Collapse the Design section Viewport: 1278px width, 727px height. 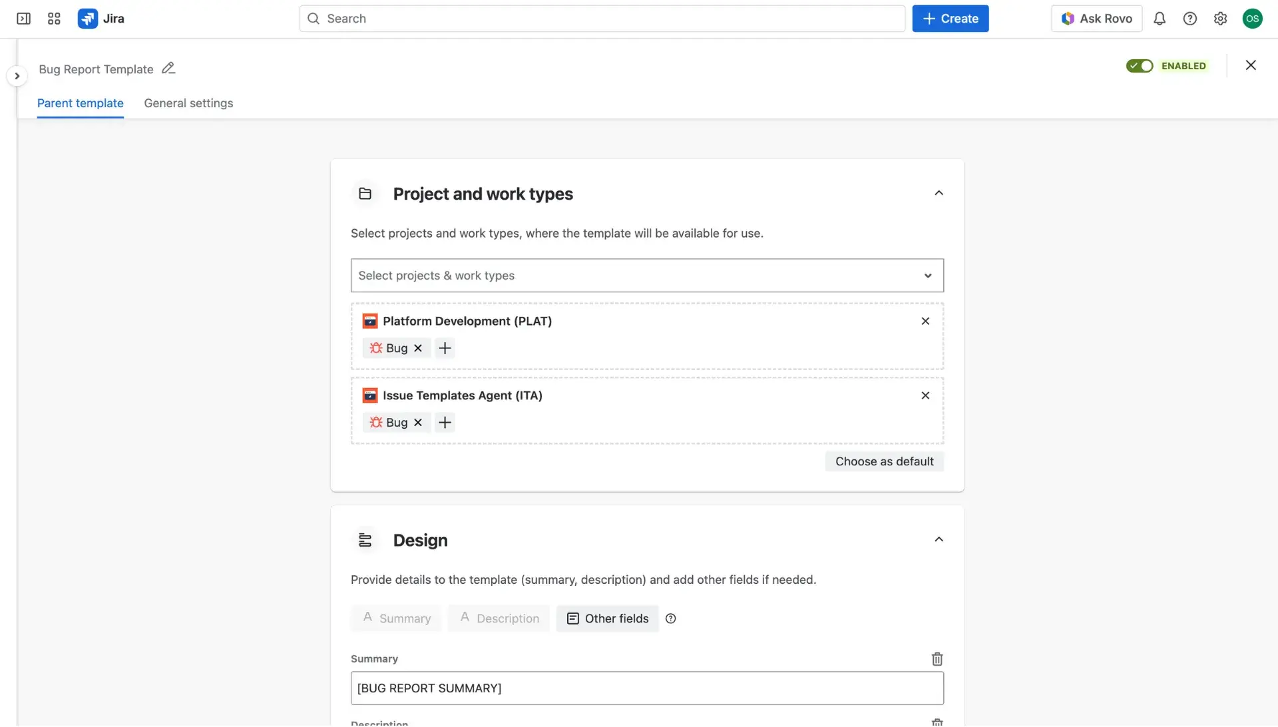pyautogui.click(x=939, y=539)
